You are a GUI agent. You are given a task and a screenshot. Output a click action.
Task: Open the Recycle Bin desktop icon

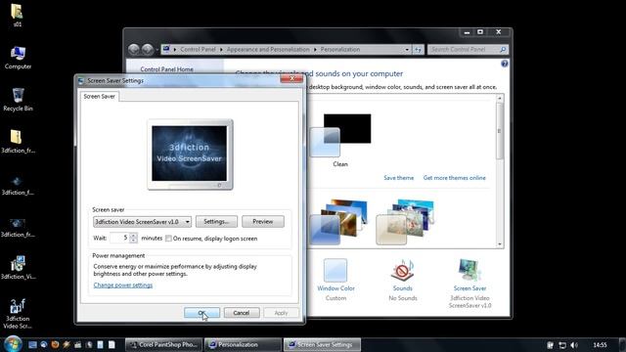coord(18,100)
